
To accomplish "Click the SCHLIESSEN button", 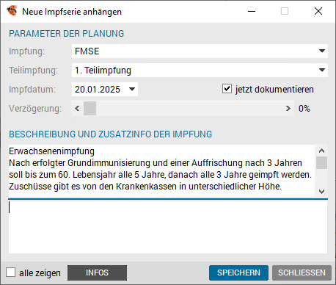I will click(302, 273).
